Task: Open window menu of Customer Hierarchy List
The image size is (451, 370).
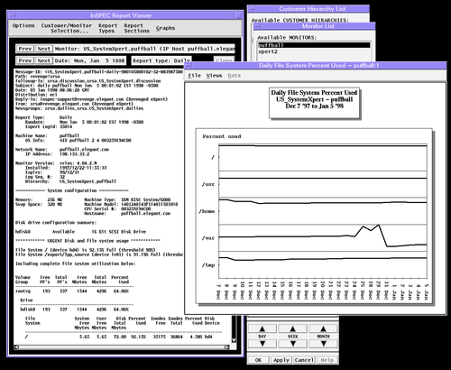Action: point(252,9)
